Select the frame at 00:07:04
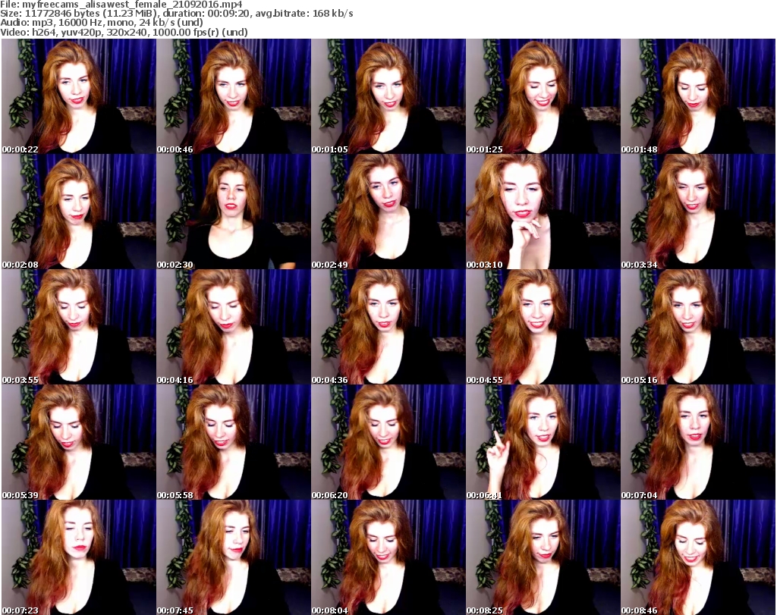Viewport: 777px width, 615px height. [697, 442]
